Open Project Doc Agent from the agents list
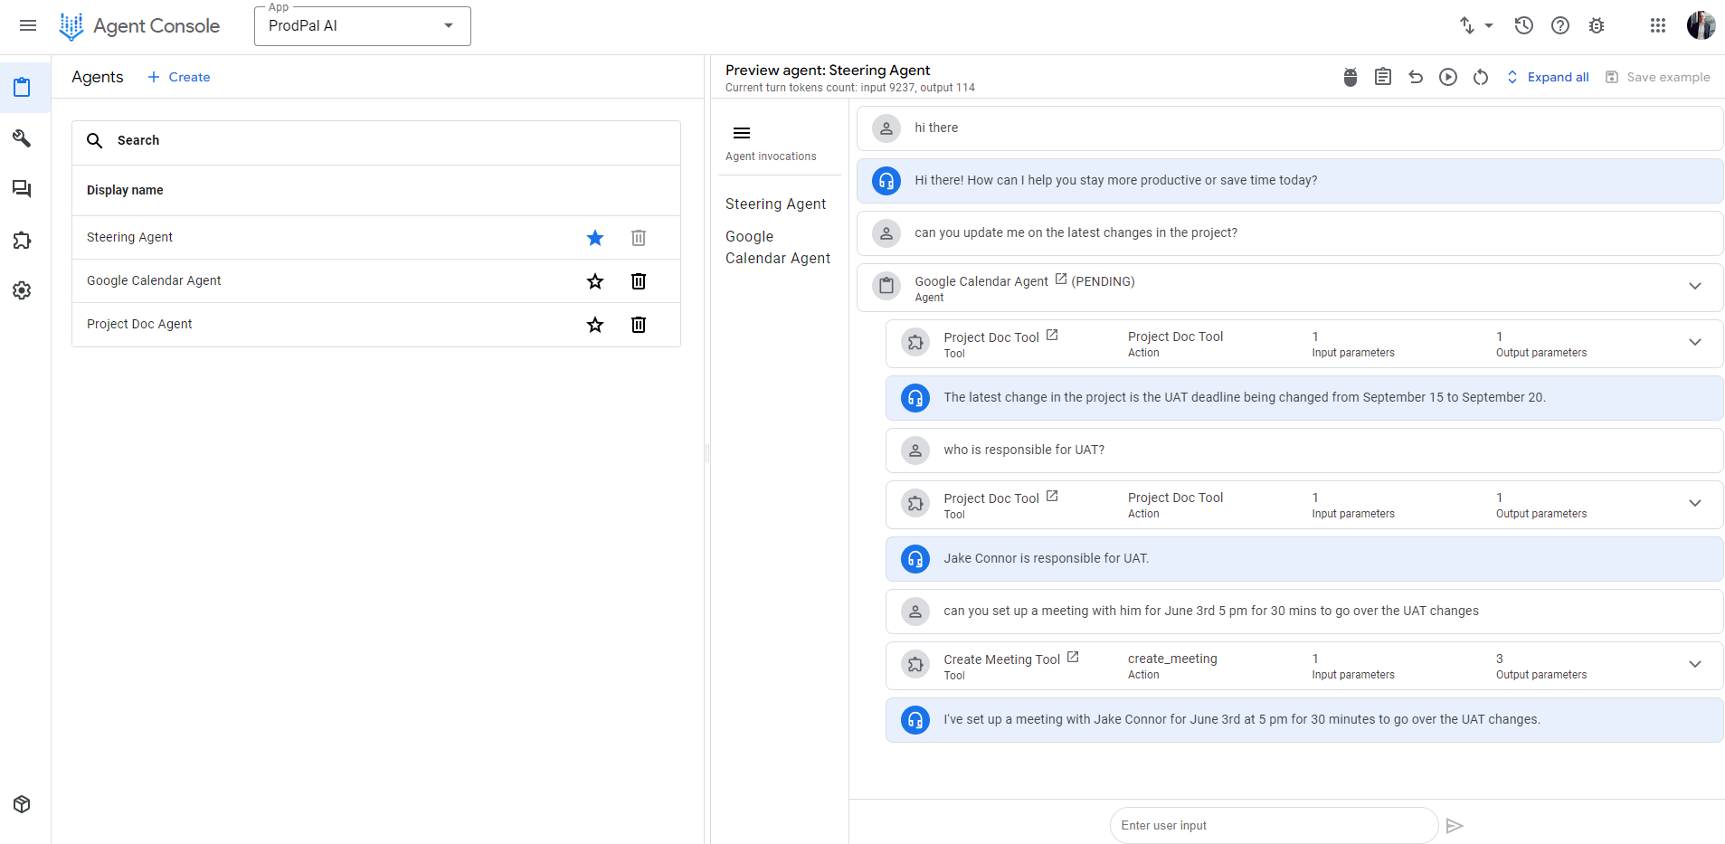This screenshot has width=1725, height=844. tap(139, 324)
